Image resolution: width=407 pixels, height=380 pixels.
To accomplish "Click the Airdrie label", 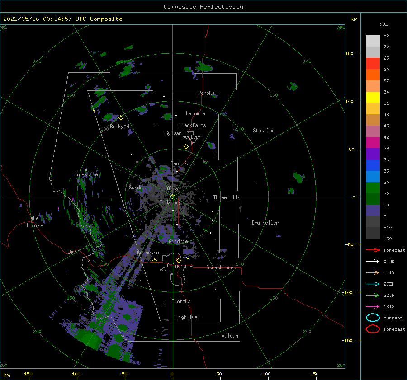I will click(178, 241).
